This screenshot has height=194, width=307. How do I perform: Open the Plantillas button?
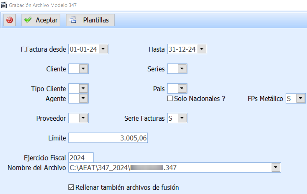(90, 20)
